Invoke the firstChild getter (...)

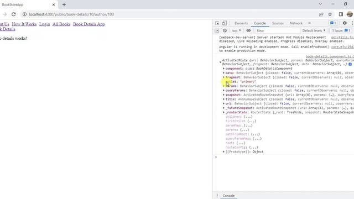pos(252,121)
